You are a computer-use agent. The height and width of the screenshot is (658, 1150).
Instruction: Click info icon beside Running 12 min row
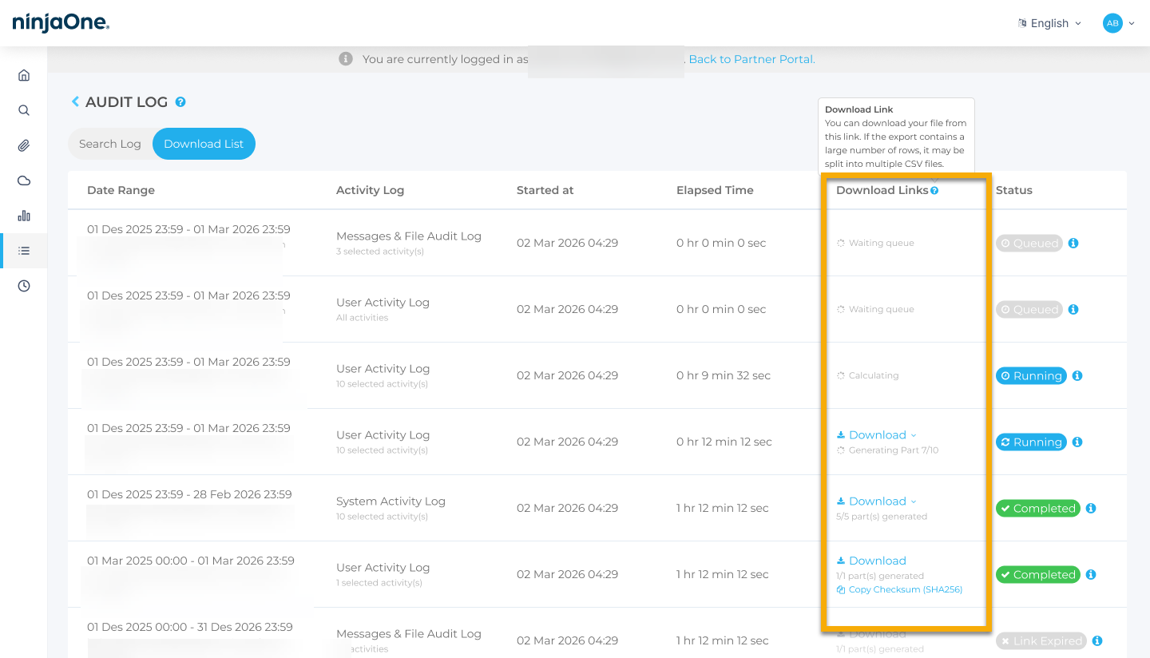pyautogui.click(x=1077, y=442)
